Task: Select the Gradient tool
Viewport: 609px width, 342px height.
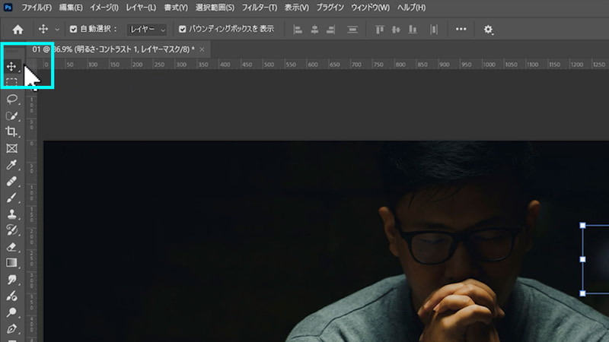Action: (11, 263)
